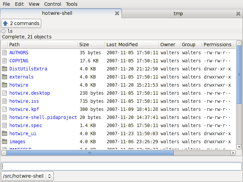Close the tmp tab

click(238, 13)
